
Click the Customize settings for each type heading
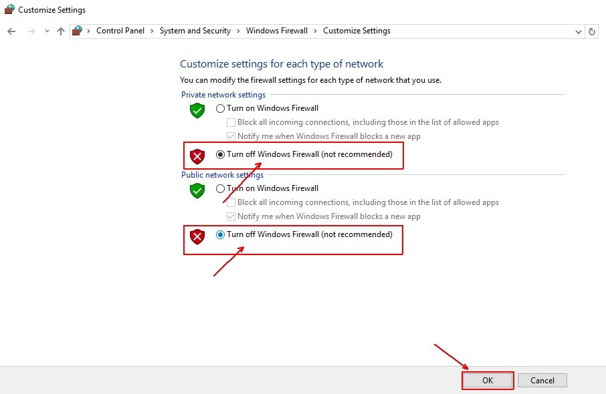pyautogui.click(x=282, y=63)
